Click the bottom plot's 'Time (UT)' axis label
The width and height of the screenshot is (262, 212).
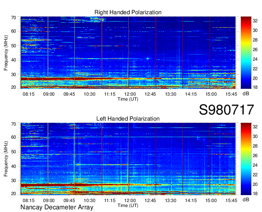[128, 205]
